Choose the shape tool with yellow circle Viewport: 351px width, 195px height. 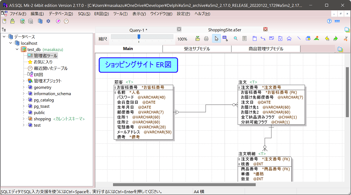(308, 39)
